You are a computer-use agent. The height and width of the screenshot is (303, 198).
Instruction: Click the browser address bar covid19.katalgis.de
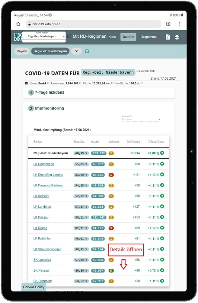93,24
